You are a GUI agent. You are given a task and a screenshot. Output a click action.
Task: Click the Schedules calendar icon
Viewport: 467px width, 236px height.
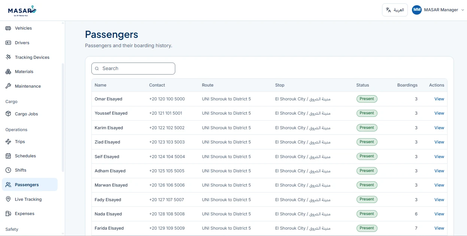click(8, 156)
